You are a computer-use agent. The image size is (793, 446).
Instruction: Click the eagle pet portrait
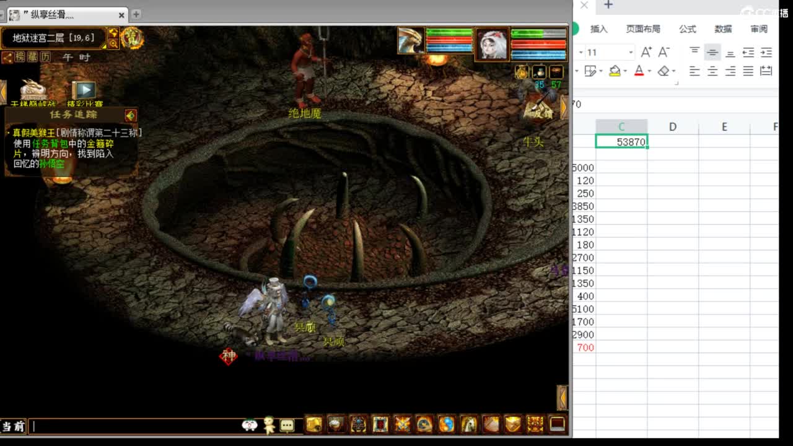[x=411, y=41]
